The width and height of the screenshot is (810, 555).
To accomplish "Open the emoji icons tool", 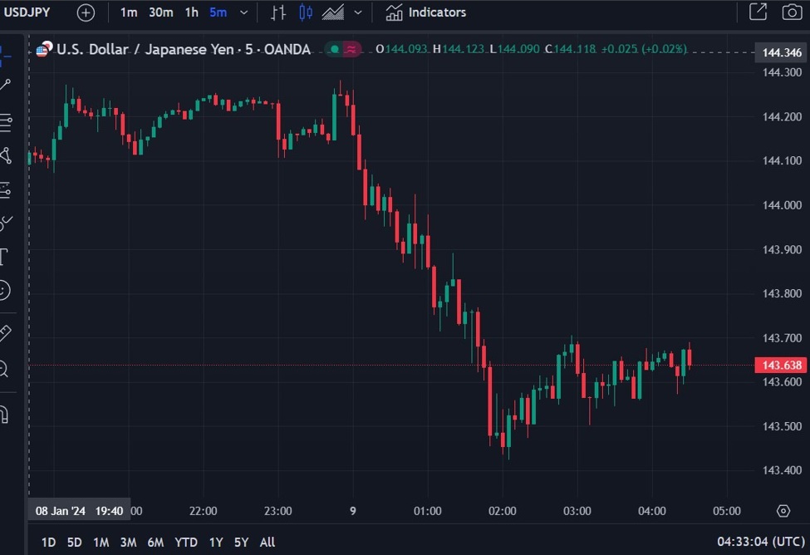I will coord(4,290).
